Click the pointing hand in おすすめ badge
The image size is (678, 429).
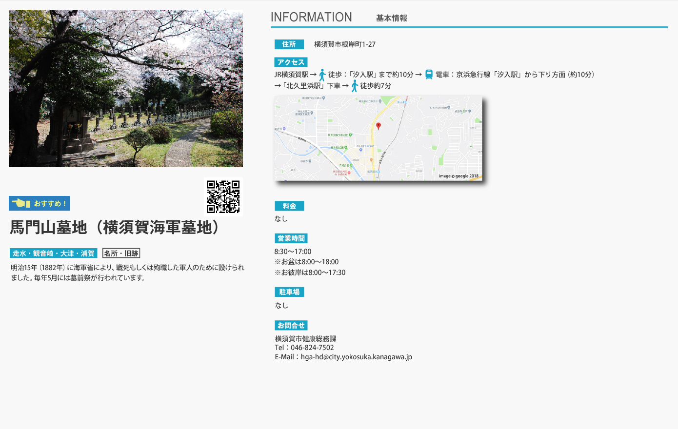click(21, 203)
